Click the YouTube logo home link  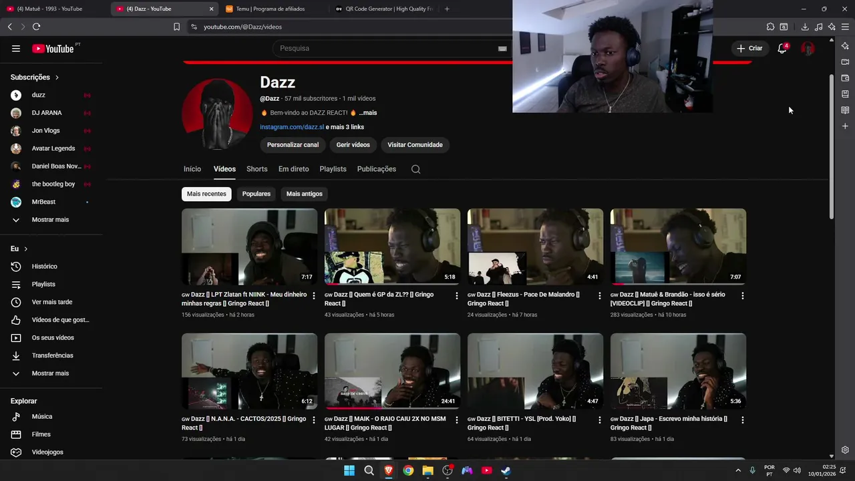click(53, 48)
